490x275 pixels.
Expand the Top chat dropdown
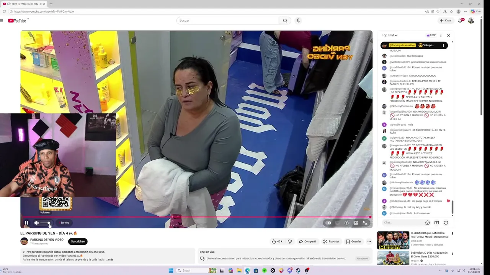390,35
